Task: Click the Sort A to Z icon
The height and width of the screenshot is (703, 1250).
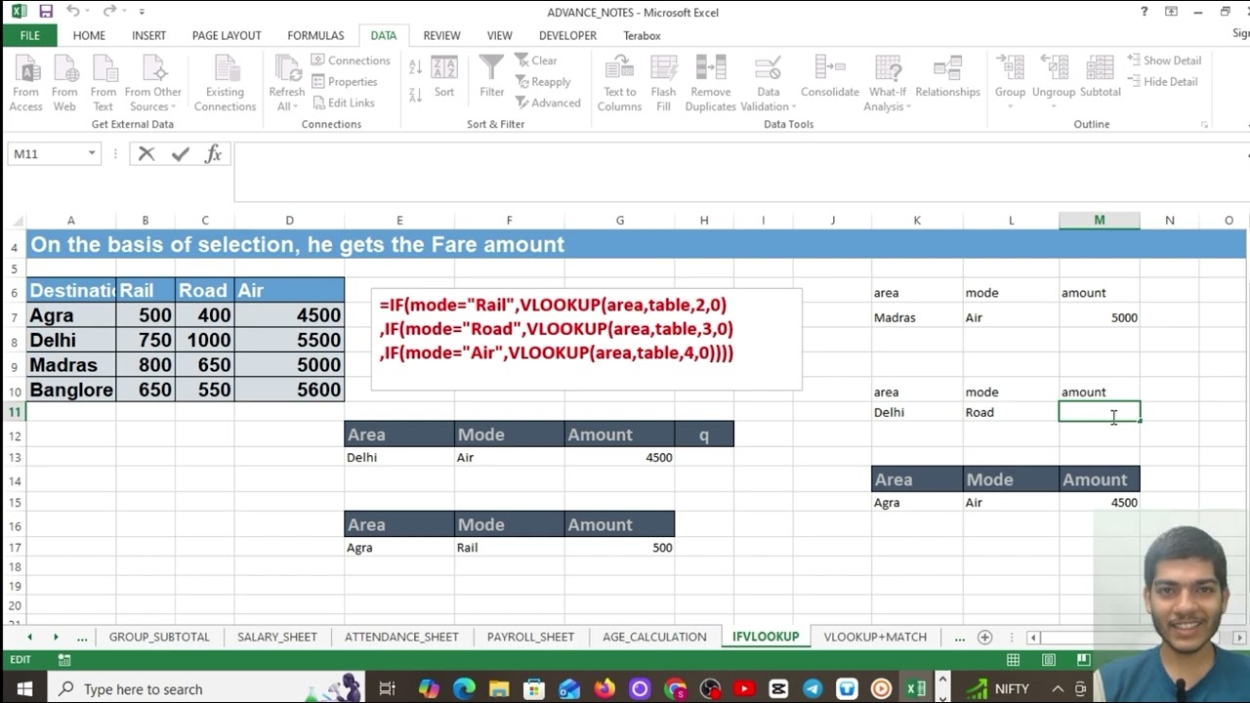Action: [415, 67]
